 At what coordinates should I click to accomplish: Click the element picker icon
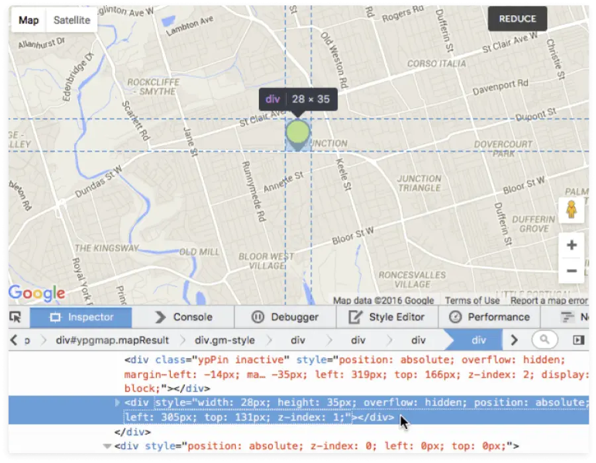point(16,317)
